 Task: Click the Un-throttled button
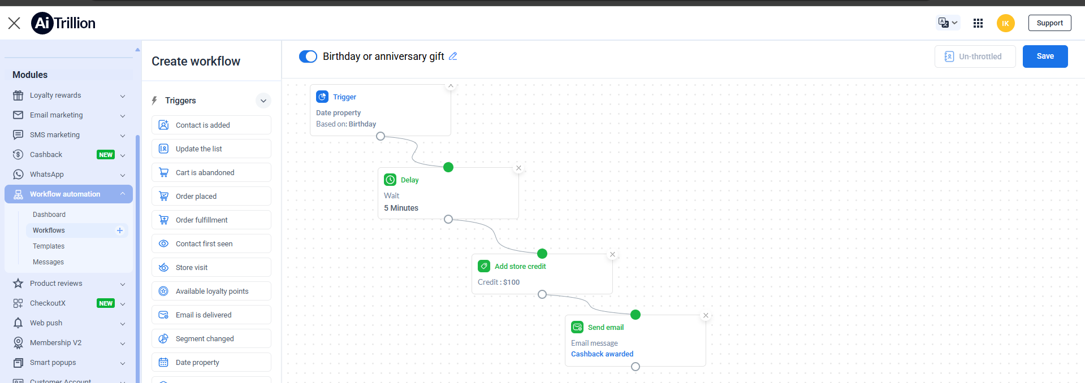[x=975, y=56]
